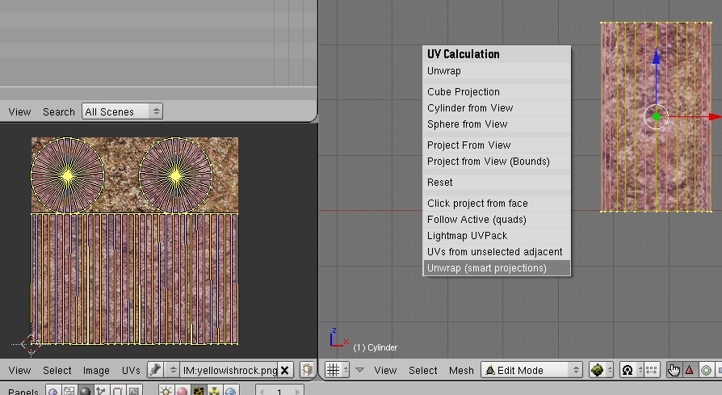Click the Editing panel square icon
Screen dimensions: 722x395
[x=117, y=391]
